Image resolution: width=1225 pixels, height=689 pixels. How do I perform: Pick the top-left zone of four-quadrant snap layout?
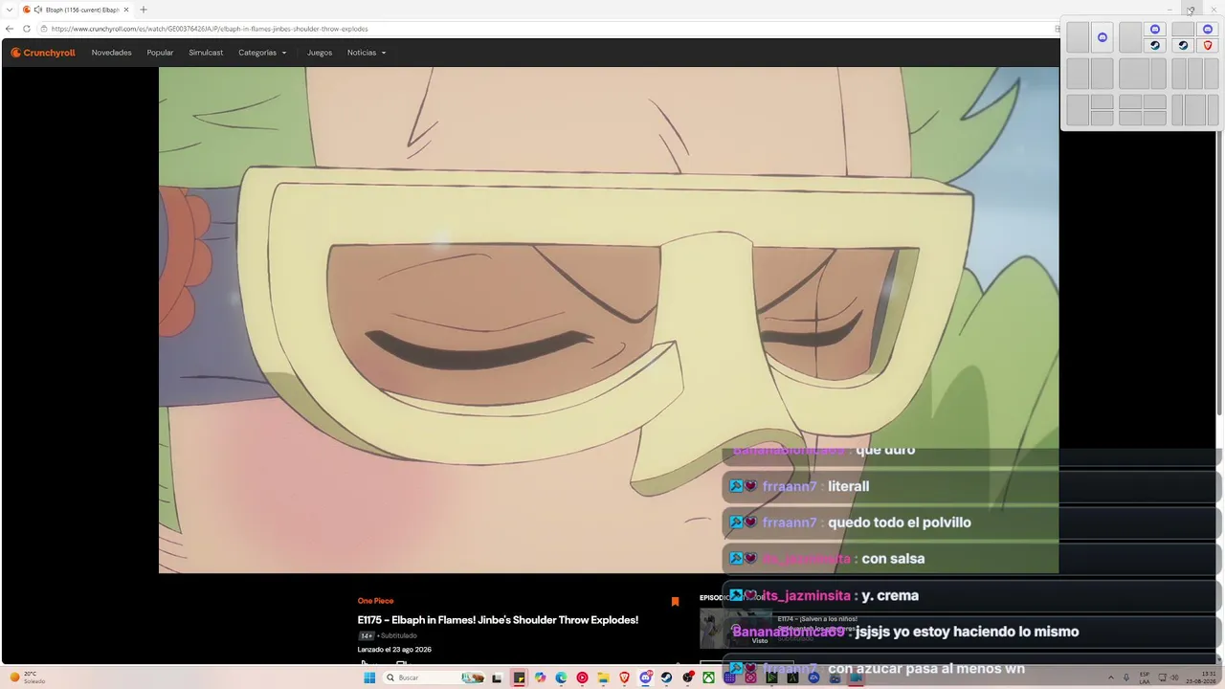coord(1129,102)
